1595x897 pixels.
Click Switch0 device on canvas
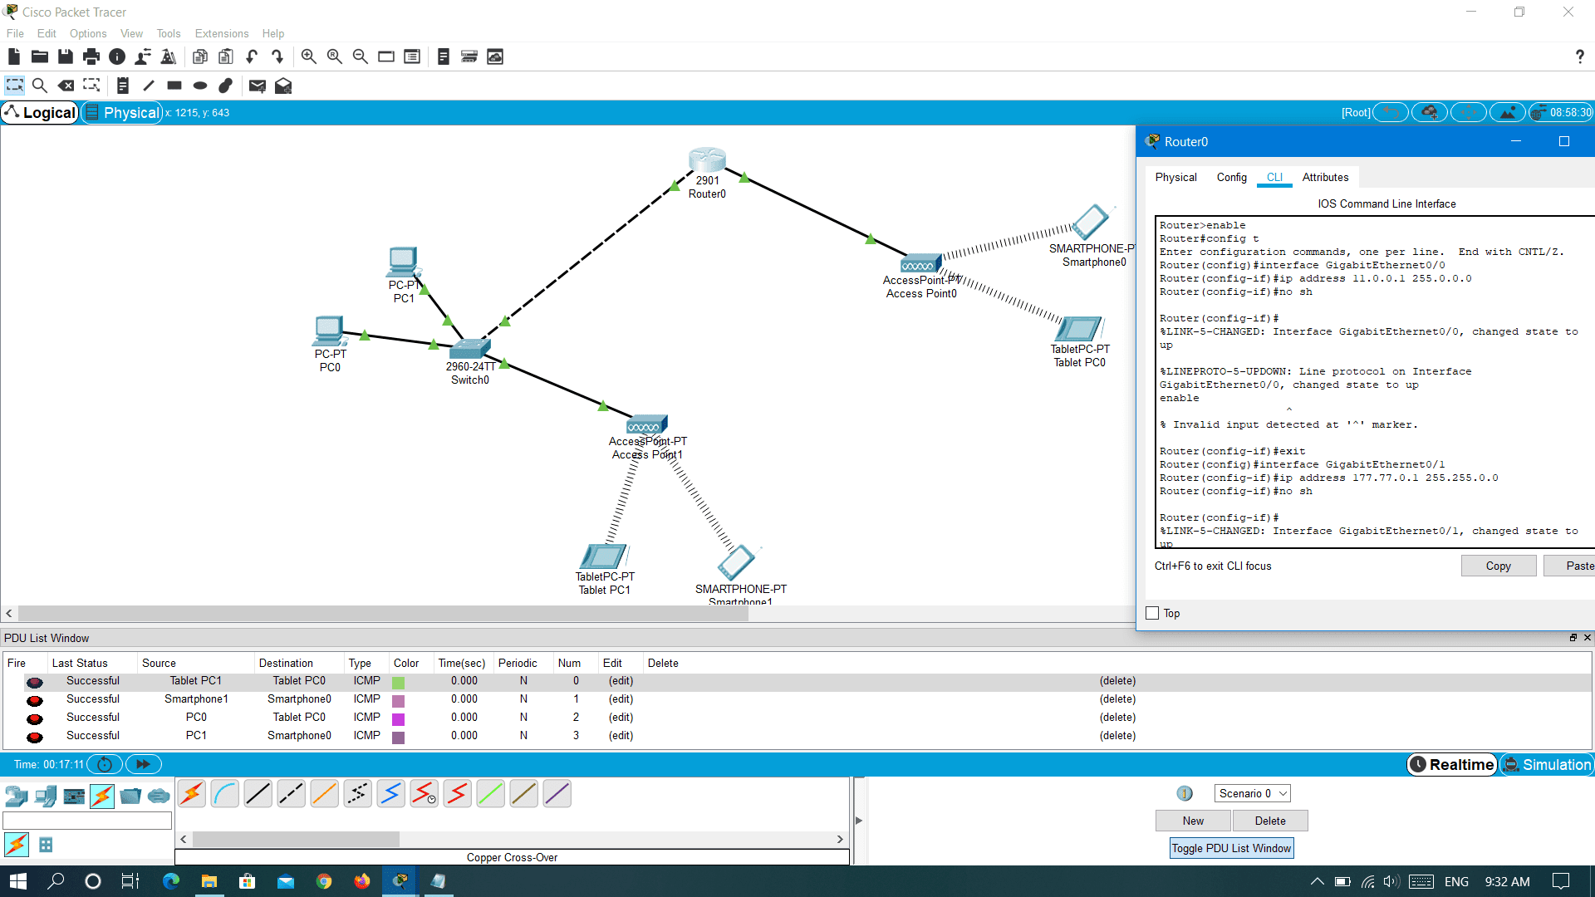click(x=470, y=348)
